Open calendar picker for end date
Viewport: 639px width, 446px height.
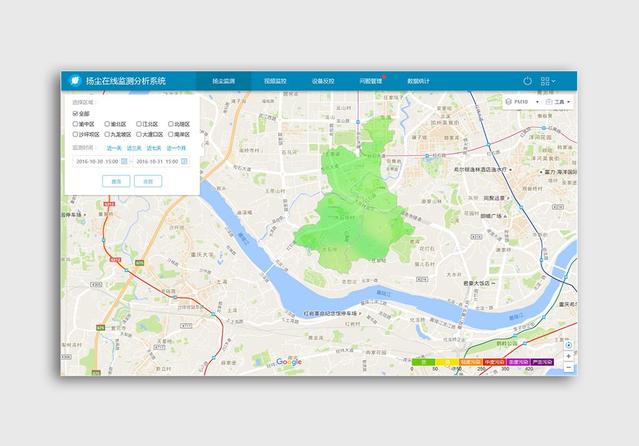[x=184, y=162]
